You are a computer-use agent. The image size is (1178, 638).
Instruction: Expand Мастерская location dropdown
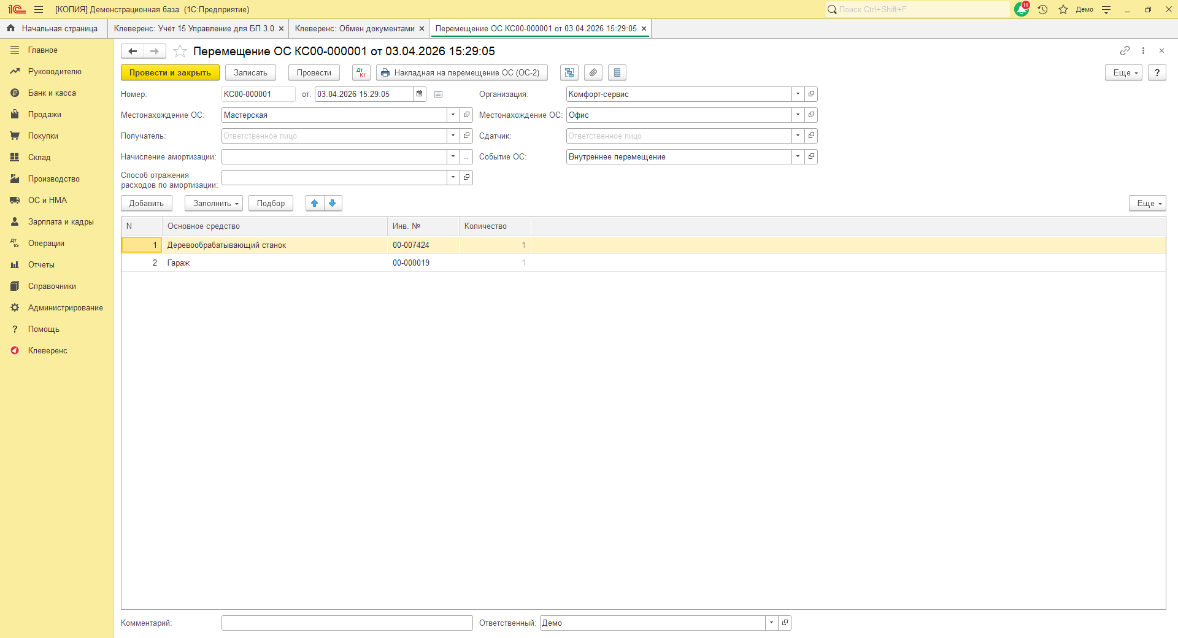[453, 115]
